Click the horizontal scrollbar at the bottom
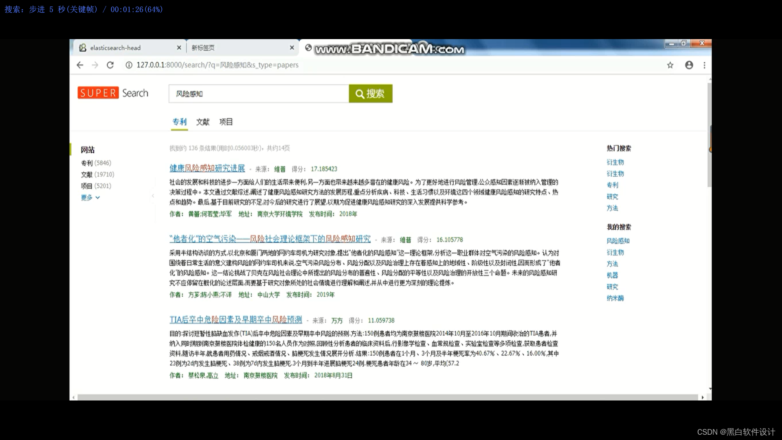Image resolution: width=782 pixels, height=440 pixels. coord(387,397)
